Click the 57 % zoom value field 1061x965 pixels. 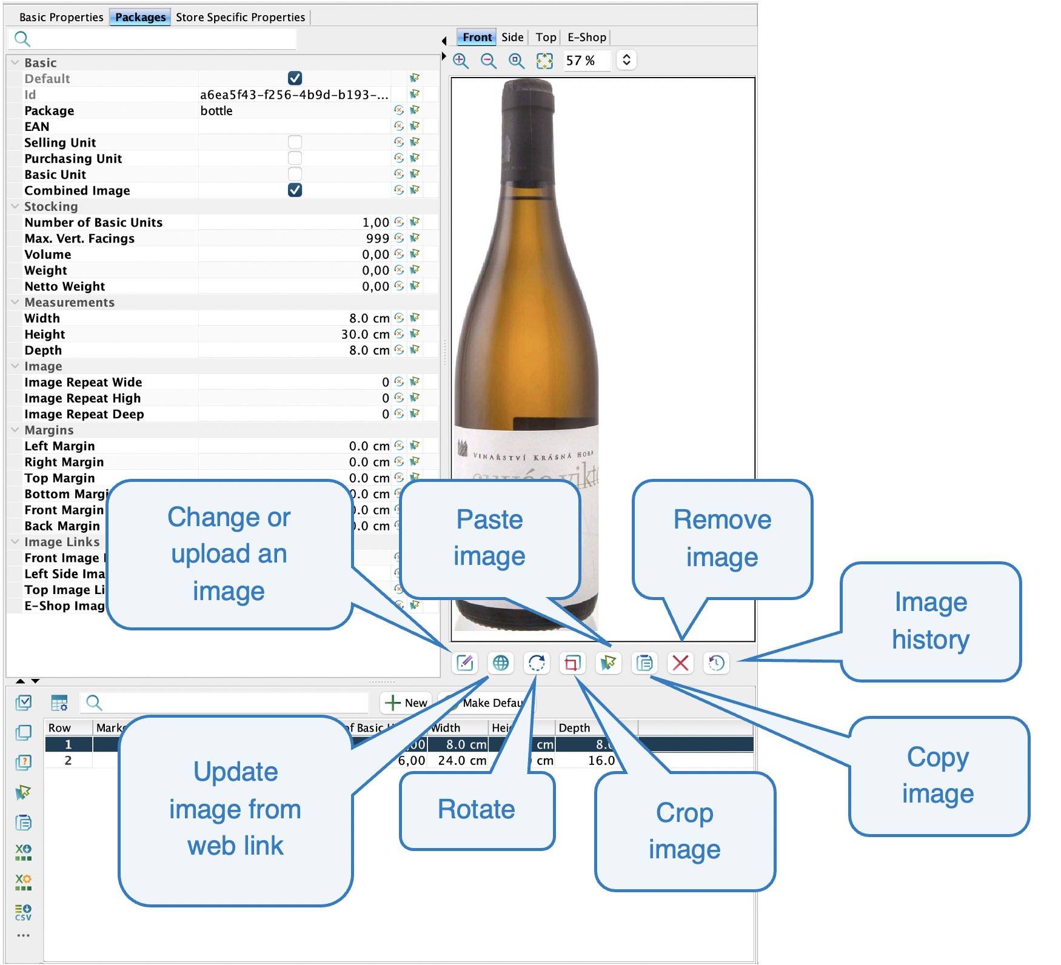(x=587, y=61)
